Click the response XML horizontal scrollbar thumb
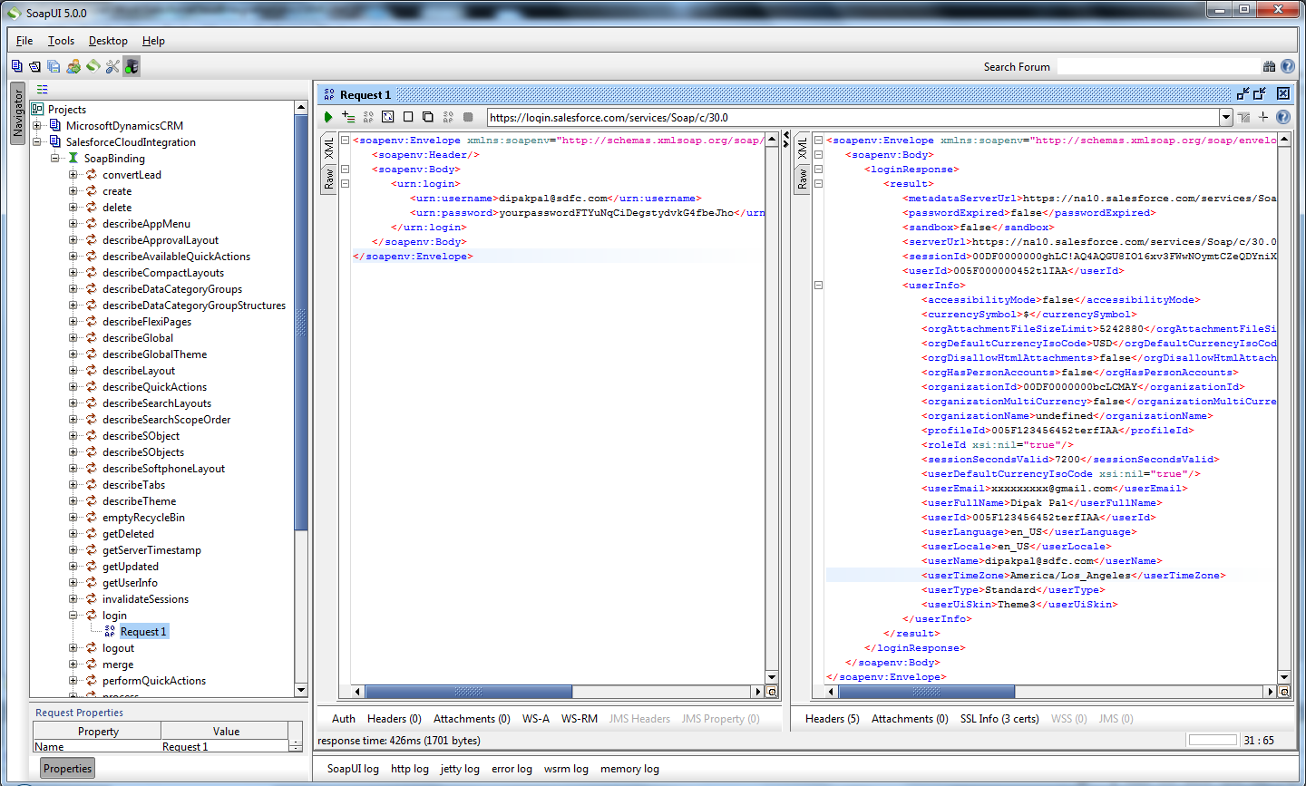Screen dimensions: 1306x786 pyautogui.click(x=927, y=692)
